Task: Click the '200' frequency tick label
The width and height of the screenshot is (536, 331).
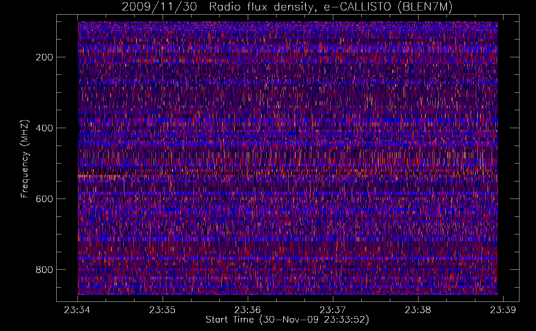Action: click(x=44, y=57)
